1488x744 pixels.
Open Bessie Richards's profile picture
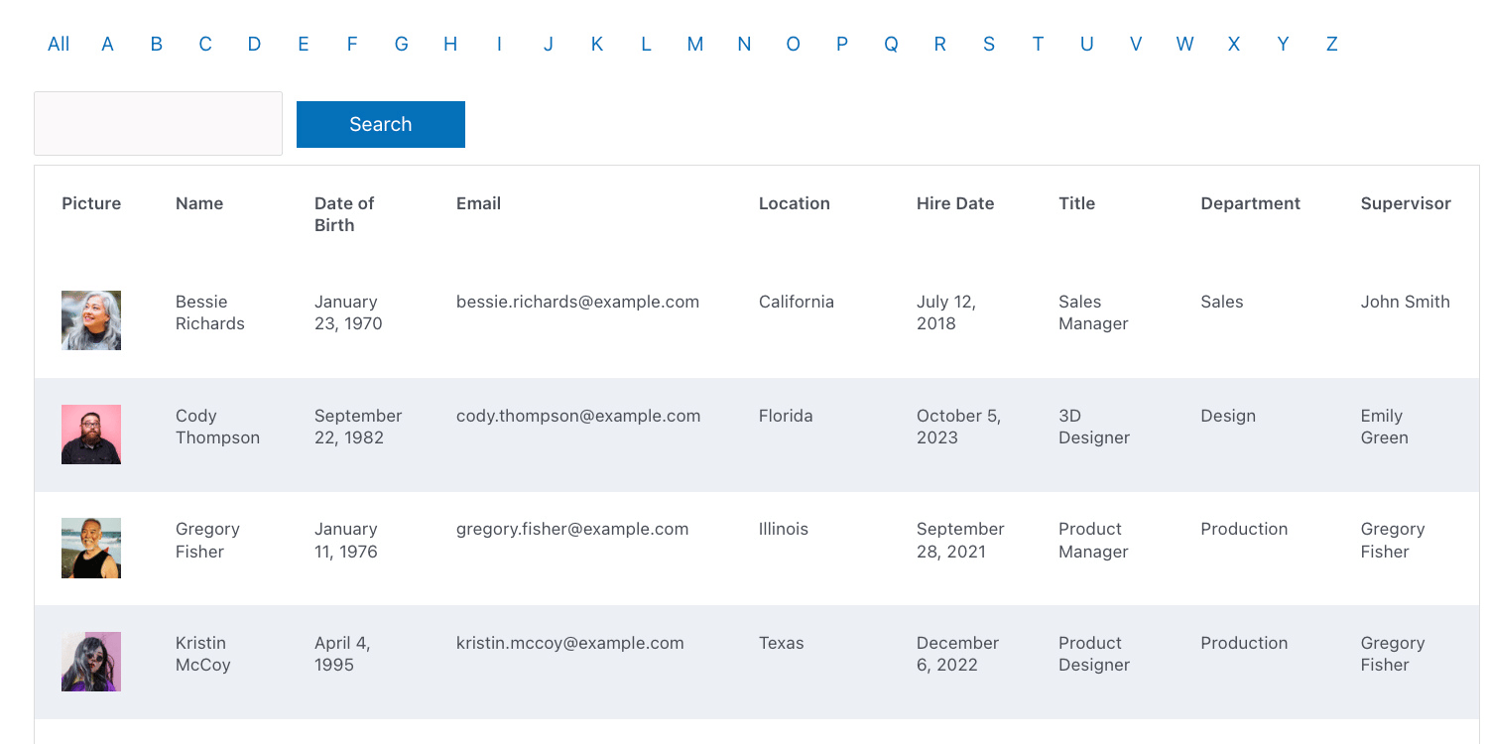[x=90, y=319]
